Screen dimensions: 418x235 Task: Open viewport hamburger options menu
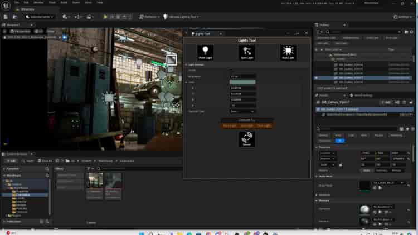[x=4, y=31]
